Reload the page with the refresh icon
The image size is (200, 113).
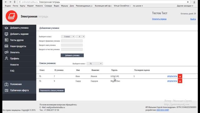[x=20, y=2]
